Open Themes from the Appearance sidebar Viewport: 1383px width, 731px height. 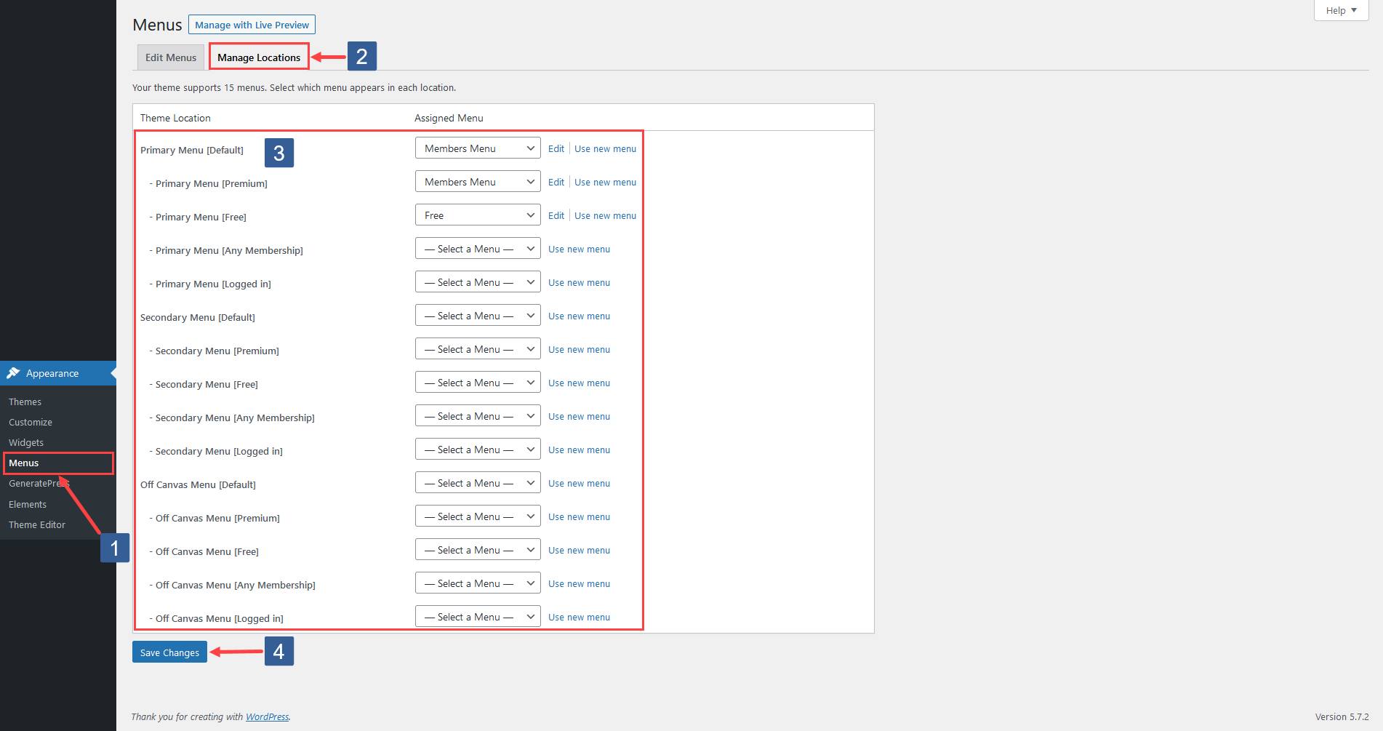[25, 401]
